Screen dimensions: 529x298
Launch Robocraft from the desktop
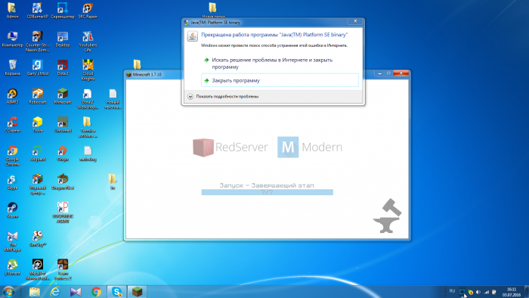[38, 96]
